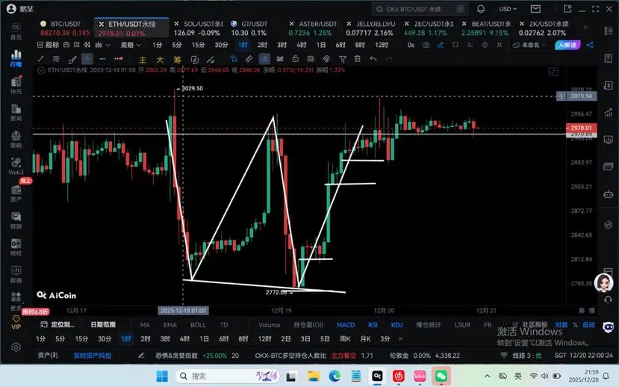Select the trend line drawing tool
619x387 pixels.
coord(40,59)
